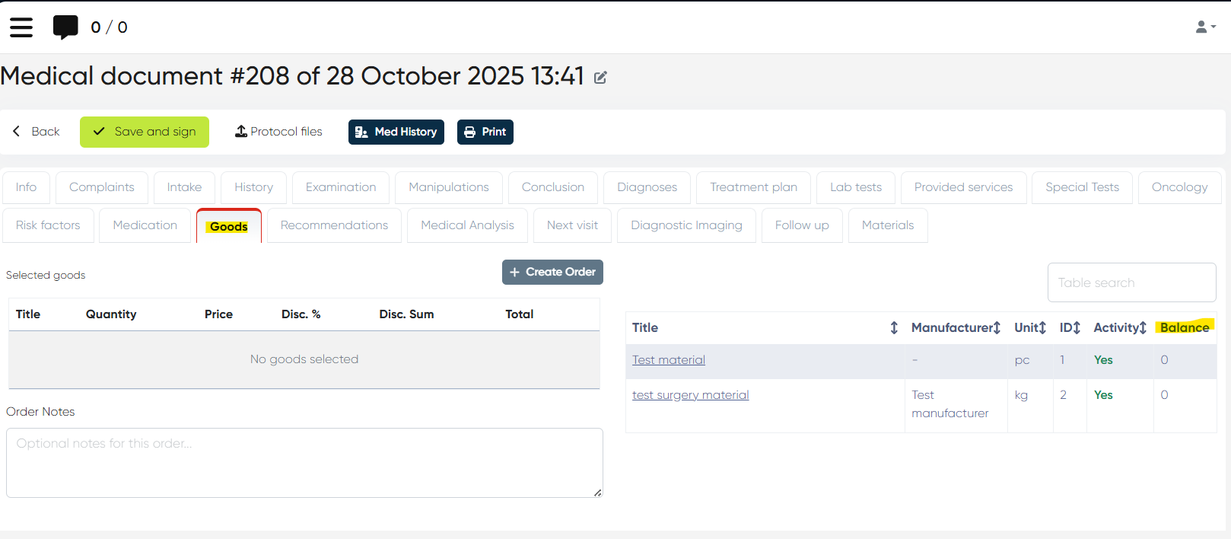Click into the Order Notes textarea
Viewport: 1231px width, 539px height.
(304, 463)
